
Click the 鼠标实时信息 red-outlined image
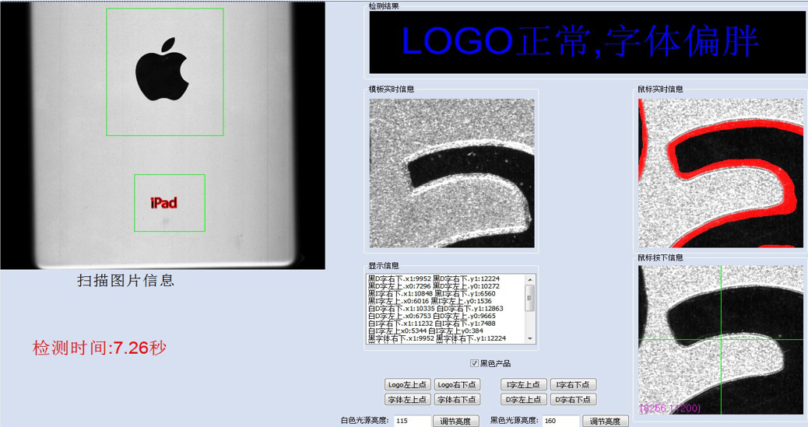(721, 173)
